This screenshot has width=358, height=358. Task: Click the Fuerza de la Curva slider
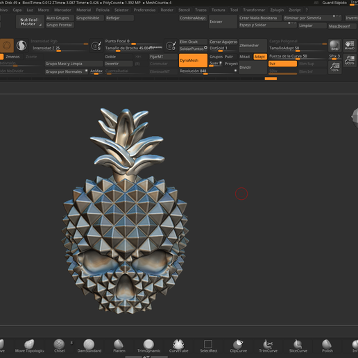(298, 56)
